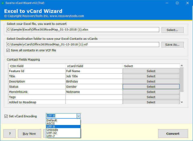The height and width of the screenshot is (141, 193).
Task: Select Unicode in encoding list
Action: pos(52,130)
